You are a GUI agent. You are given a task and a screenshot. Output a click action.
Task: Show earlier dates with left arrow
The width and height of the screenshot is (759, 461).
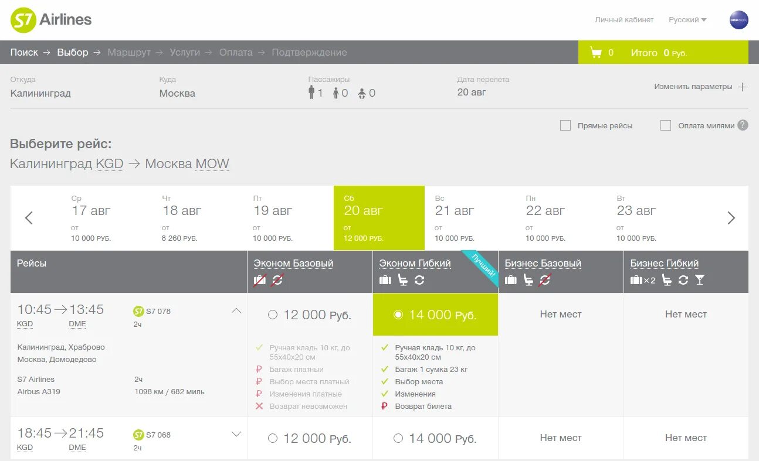coord(29,218)
